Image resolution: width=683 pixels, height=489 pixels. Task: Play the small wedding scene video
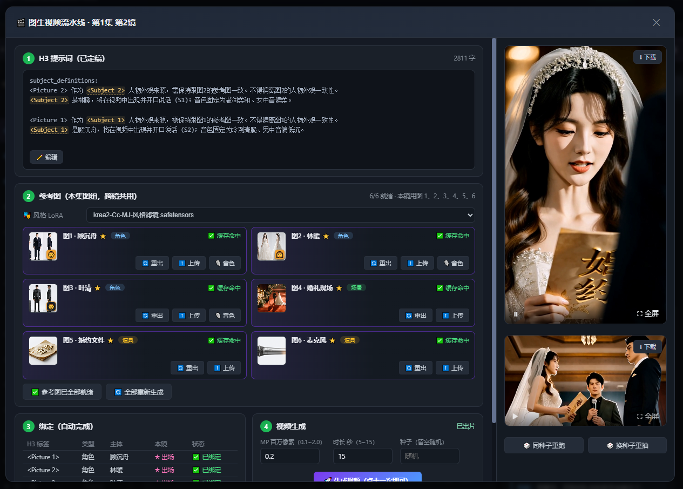515,417
